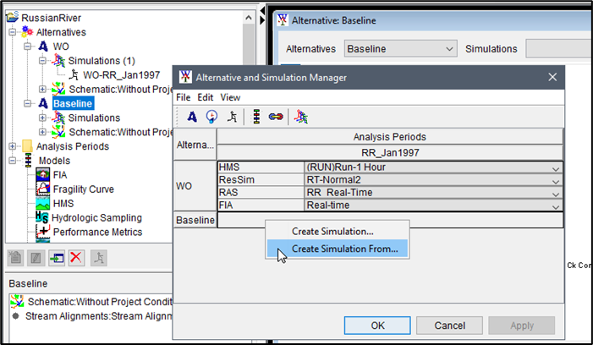This screenshot has width=593, height=345.
Task: Click the Schematic icon in the manager toolbar
Action: 301,117
